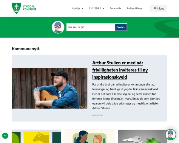The image size is (179, 143).
Task: Click the hamburger lines icon in Meny
Action: pos(155,8)
